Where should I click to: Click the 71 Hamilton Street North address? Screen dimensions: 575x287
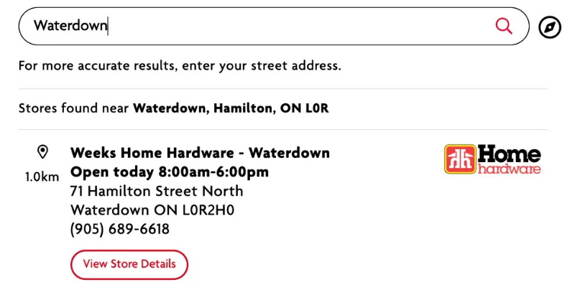(x=157, y=192)
